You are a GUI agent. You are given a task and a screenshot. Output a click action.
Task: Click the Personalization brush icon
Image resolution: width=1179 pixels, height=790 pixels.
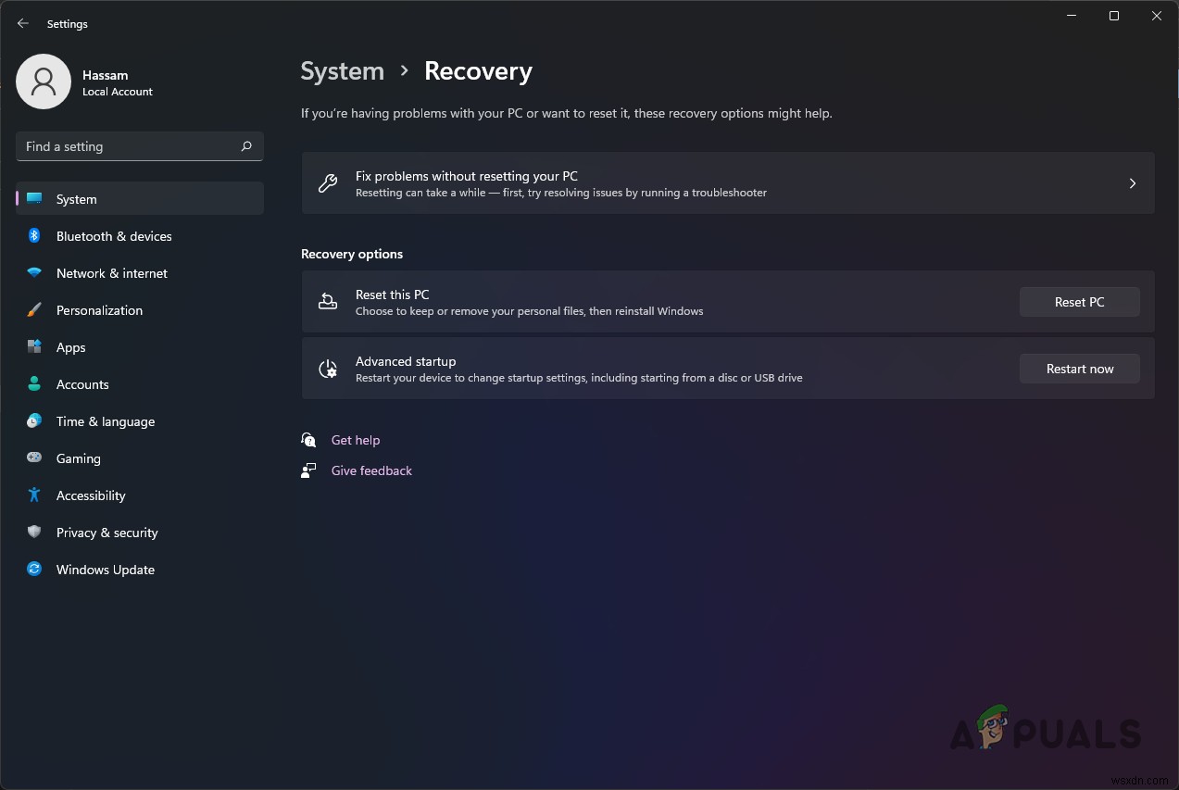[x=34, y=310]
